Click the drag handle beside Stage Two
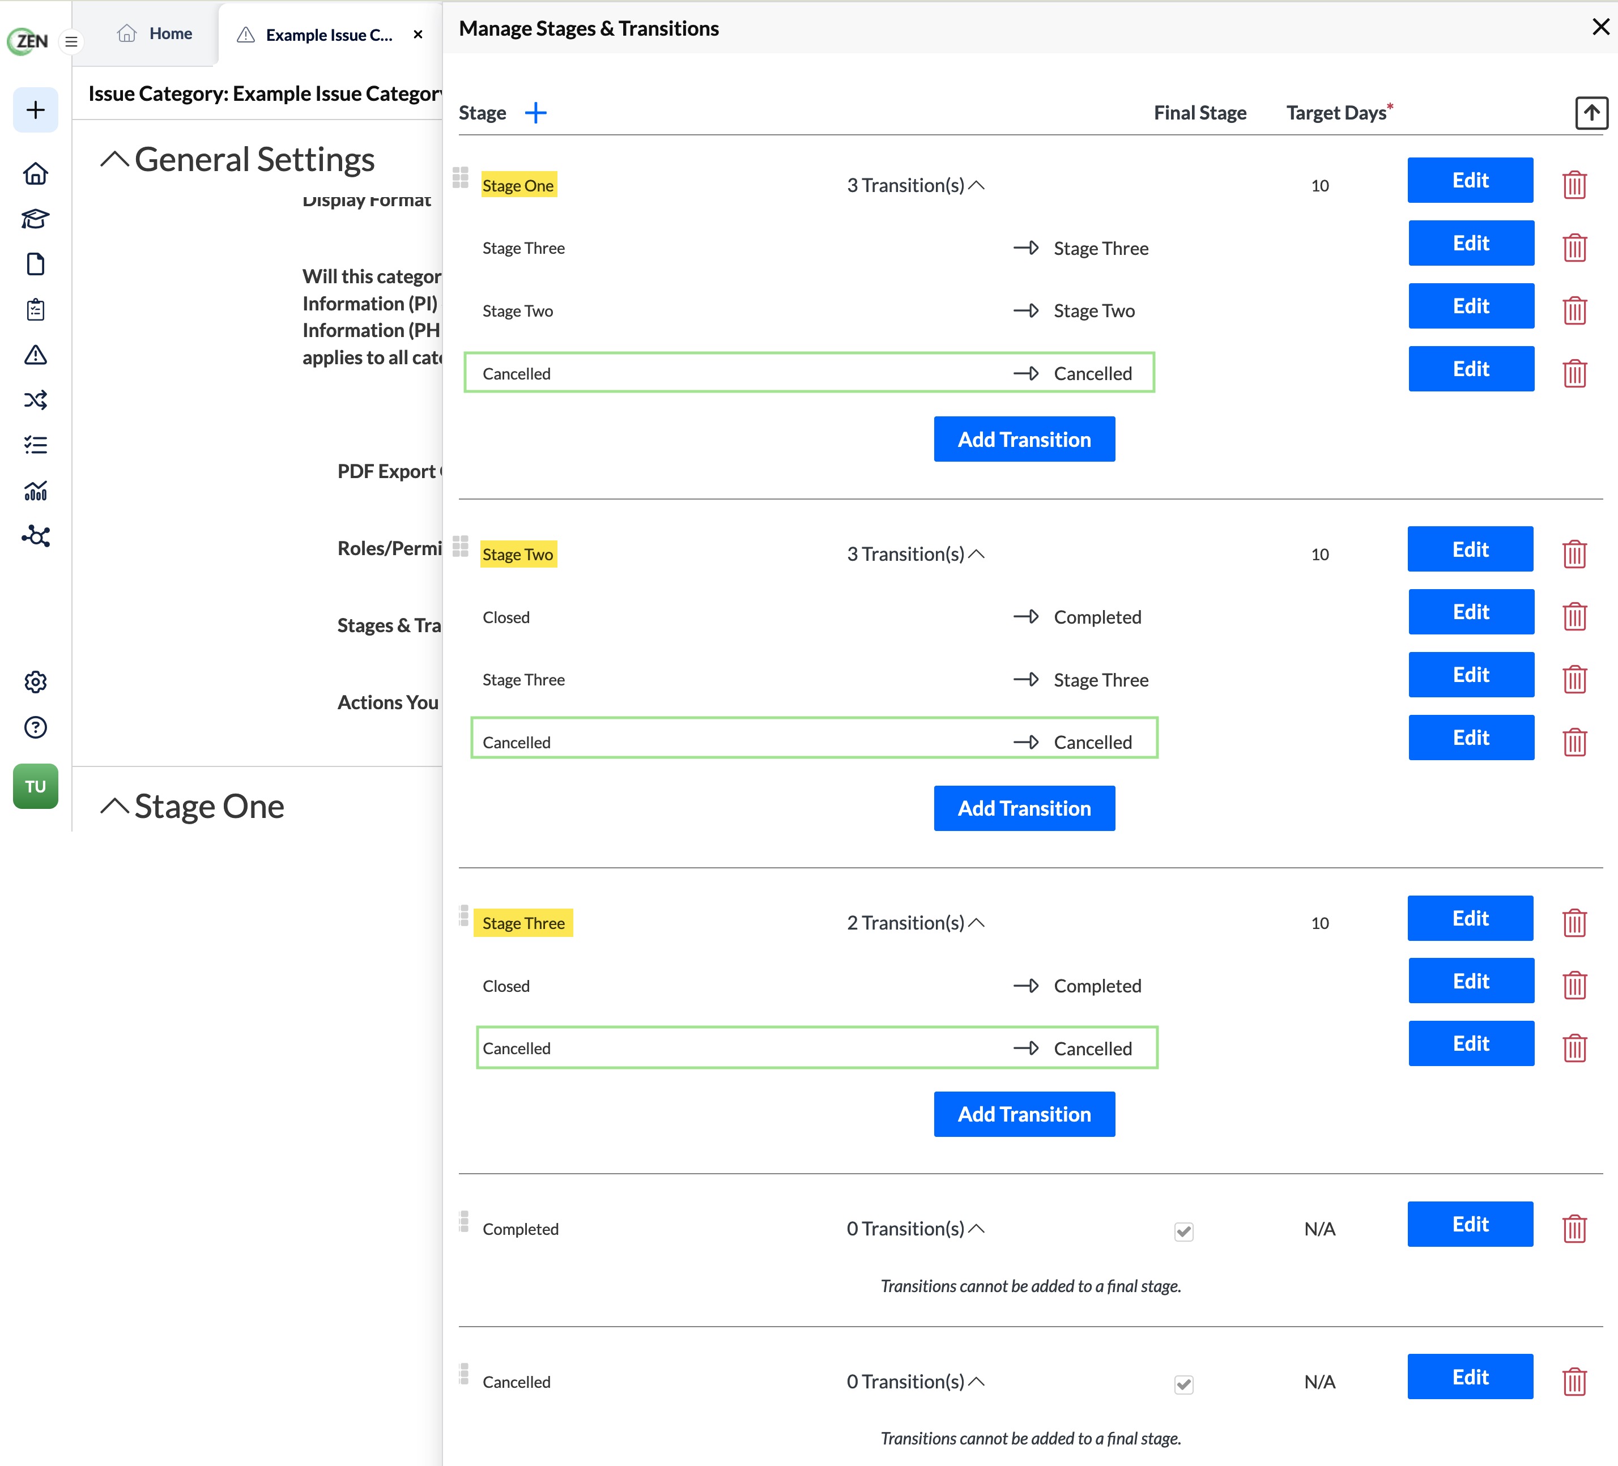This screenshot has height=1466, width=1618. (x=460, y=547)
